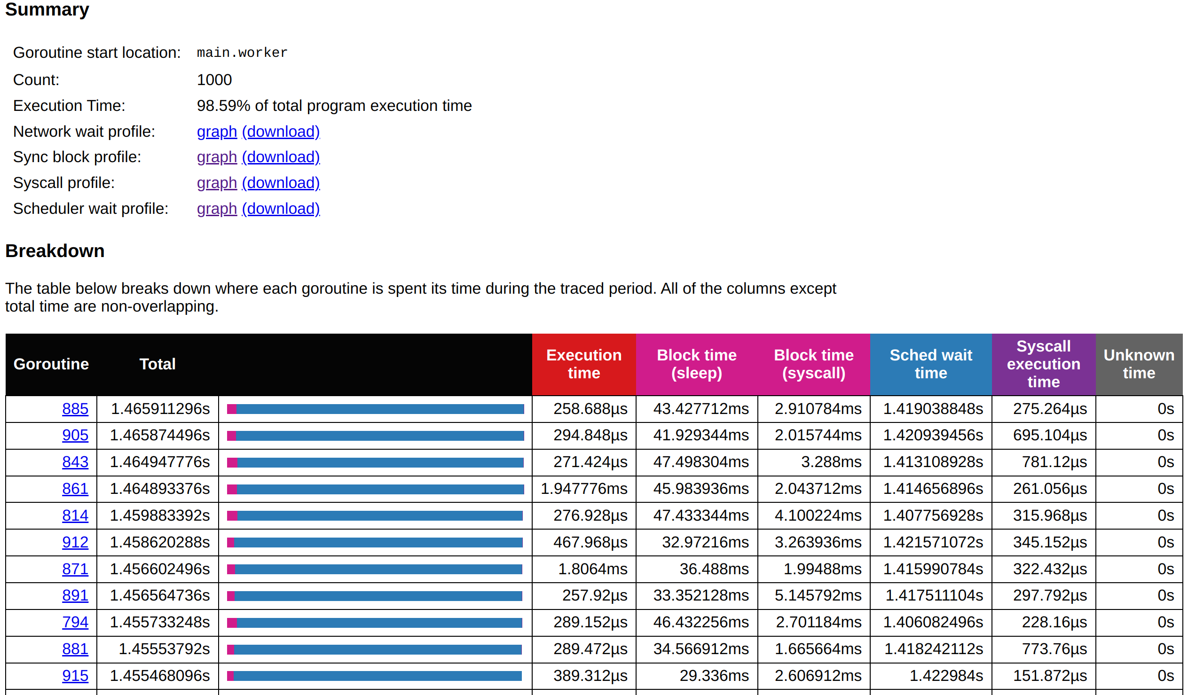The height and width of the screenshot is (695, 1196).
Task: Open the Syscall profile graph link
Action: click(216, 183)
